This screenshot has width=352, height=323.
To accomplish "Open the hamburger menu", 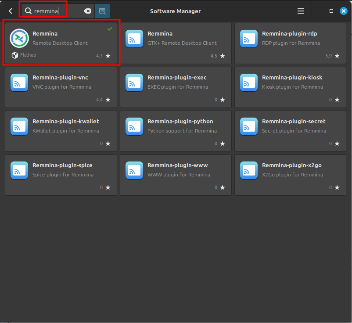I will [x=300, y=11].
